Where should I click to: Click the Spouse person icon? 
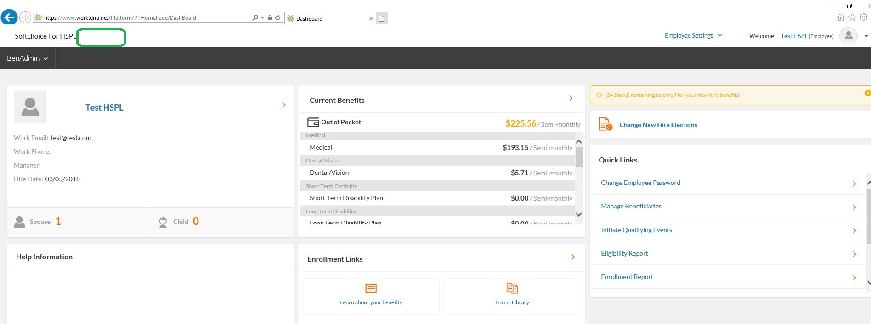20,222
